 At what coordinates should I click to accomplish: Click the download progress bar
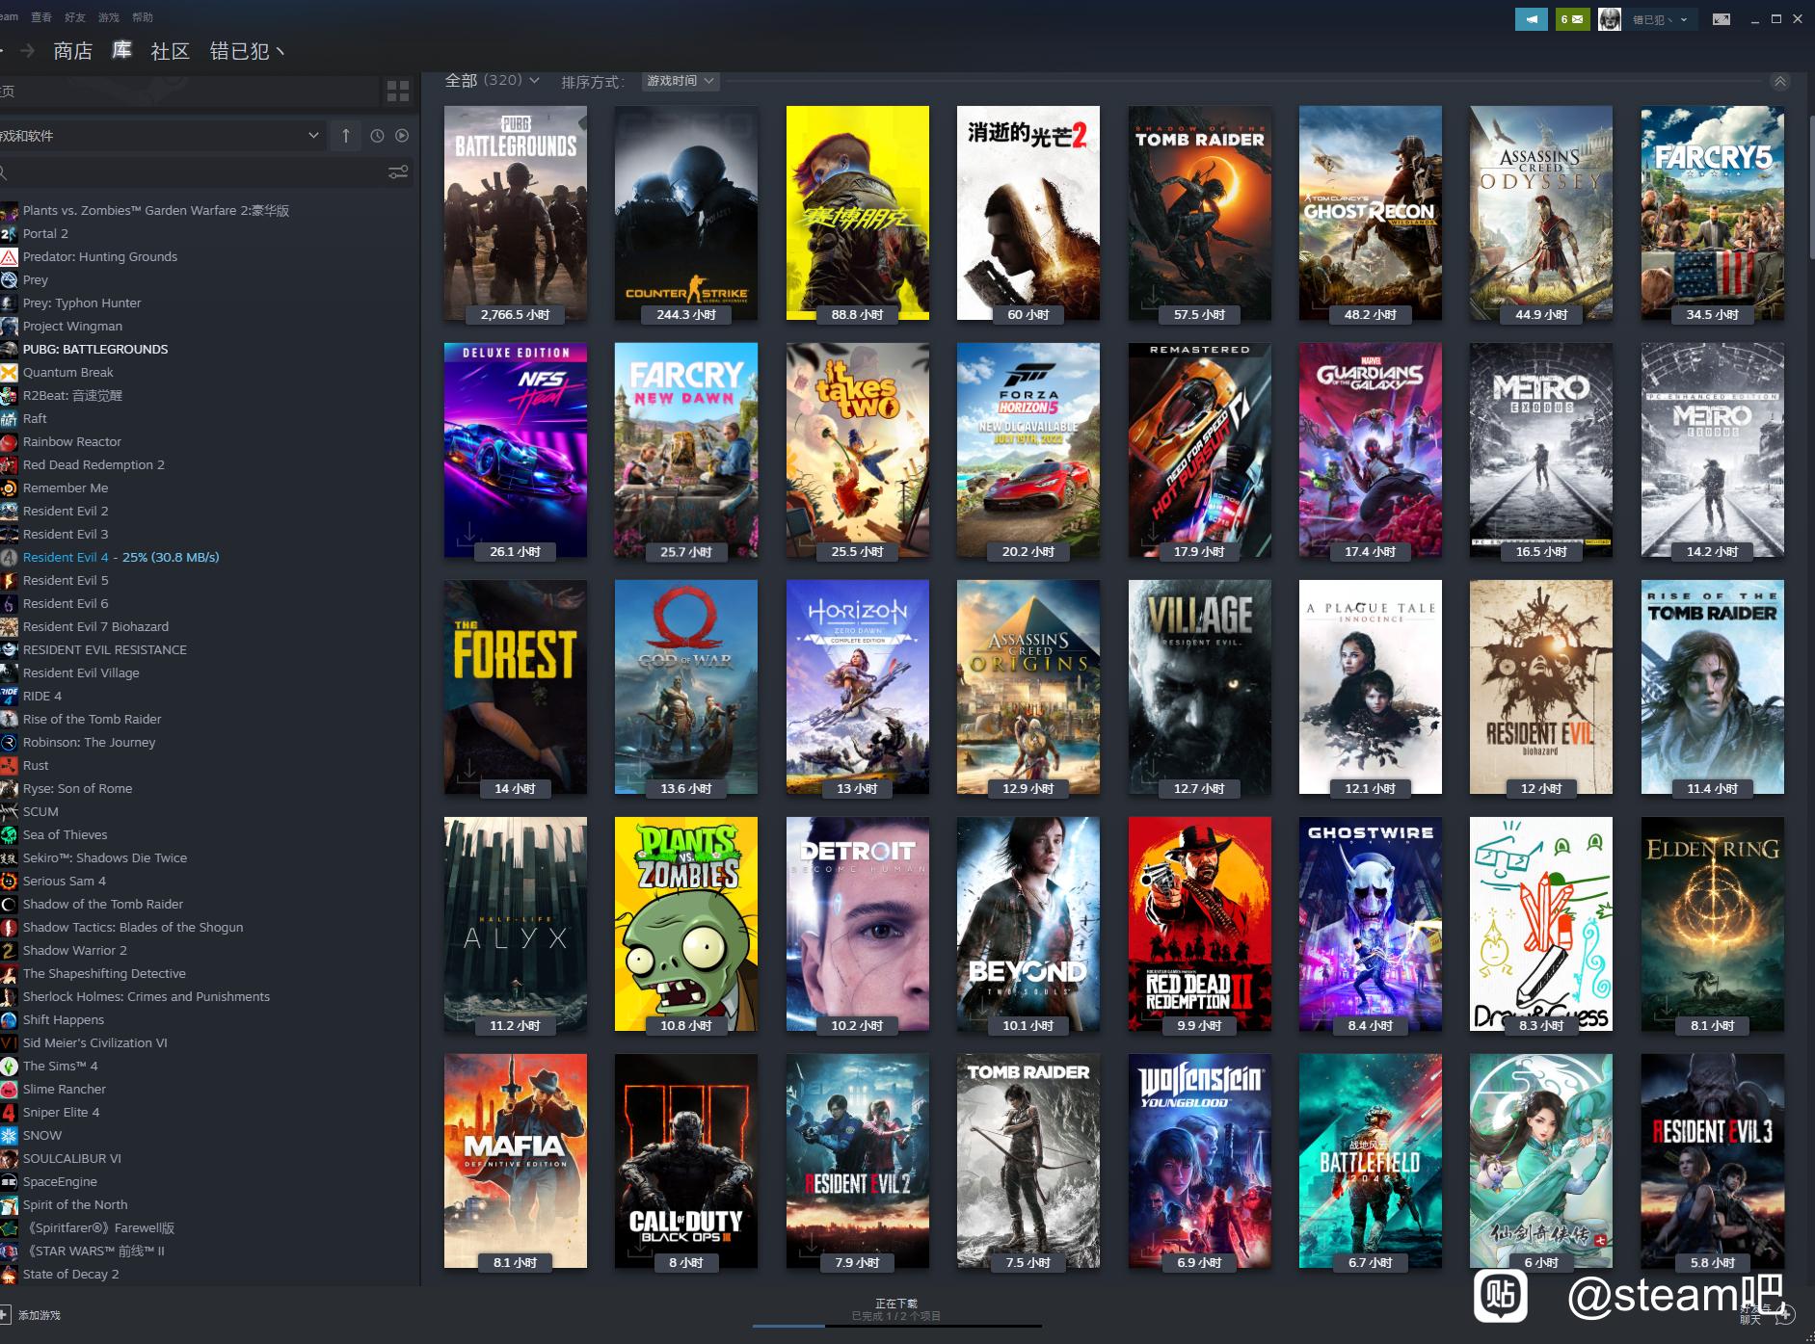click(x=896, y=1327)
